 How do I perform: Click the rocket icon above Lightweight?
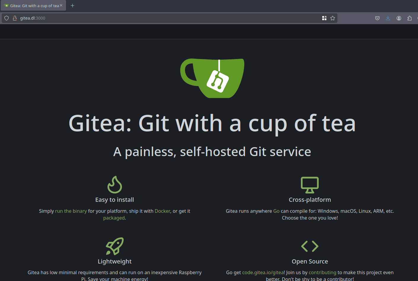[x=115, y=246]
